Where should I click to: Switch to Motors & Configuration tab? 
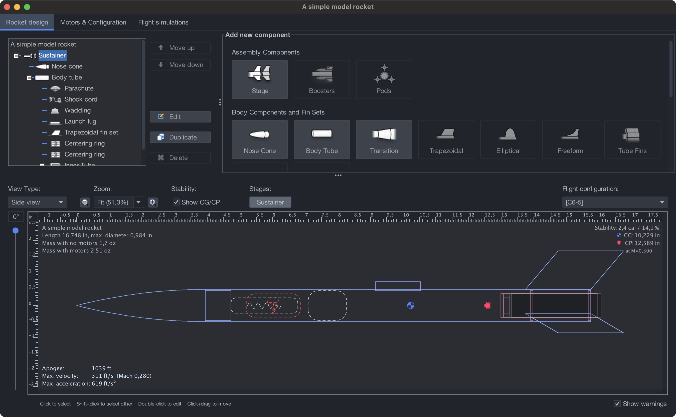click(93, 22)
